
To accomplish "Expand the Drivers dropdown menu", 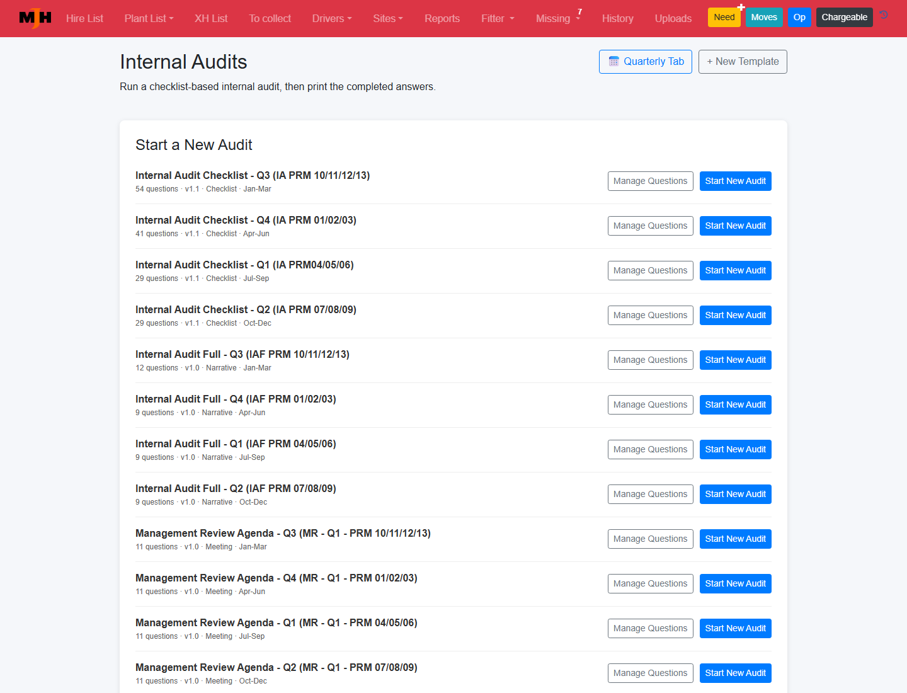I will pyautogui.click(x=332, y=18).
